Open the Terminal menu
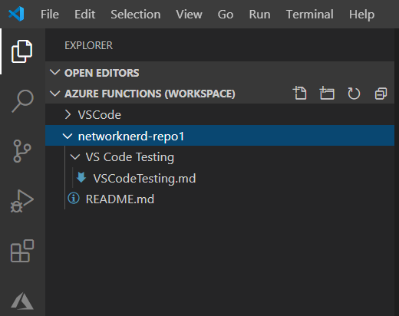 [x=310, y=15]
